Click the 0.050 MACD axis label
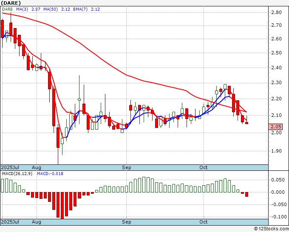The height and width of the screenshot is (232, 289). click(278, 180)
